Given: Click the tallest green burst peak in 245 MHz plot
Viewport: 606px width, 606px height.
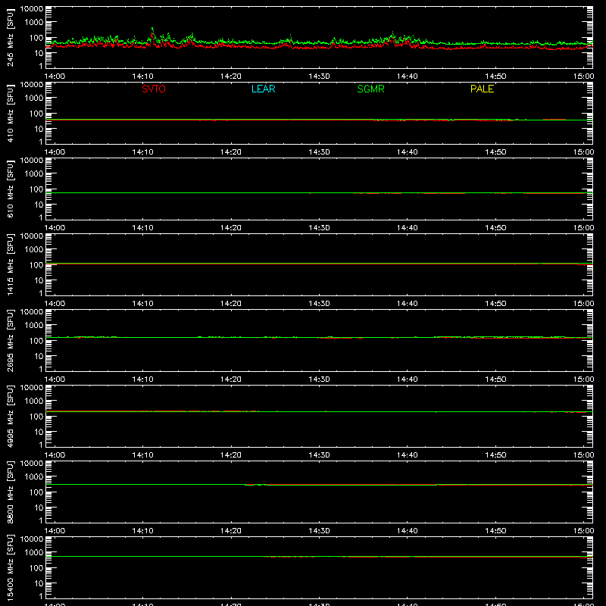Looking at the screenshot, I should pyautogui.click(x=152, y=29).
